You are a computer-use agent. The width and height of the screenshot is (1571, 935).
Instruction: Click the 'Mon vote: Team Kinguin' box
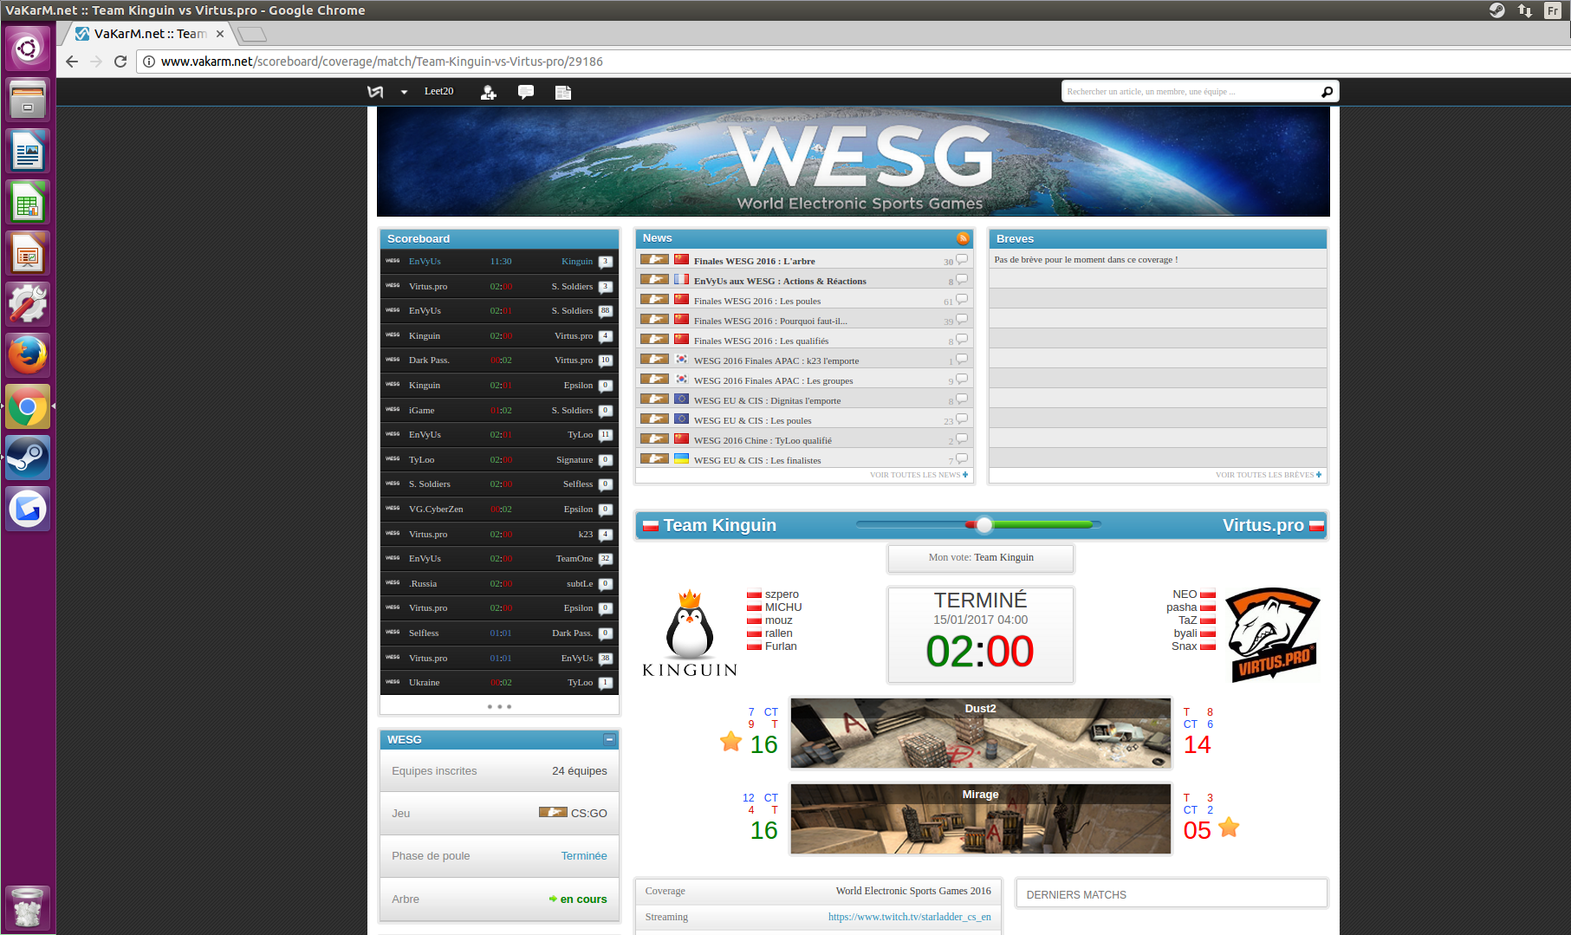[981, 558]
